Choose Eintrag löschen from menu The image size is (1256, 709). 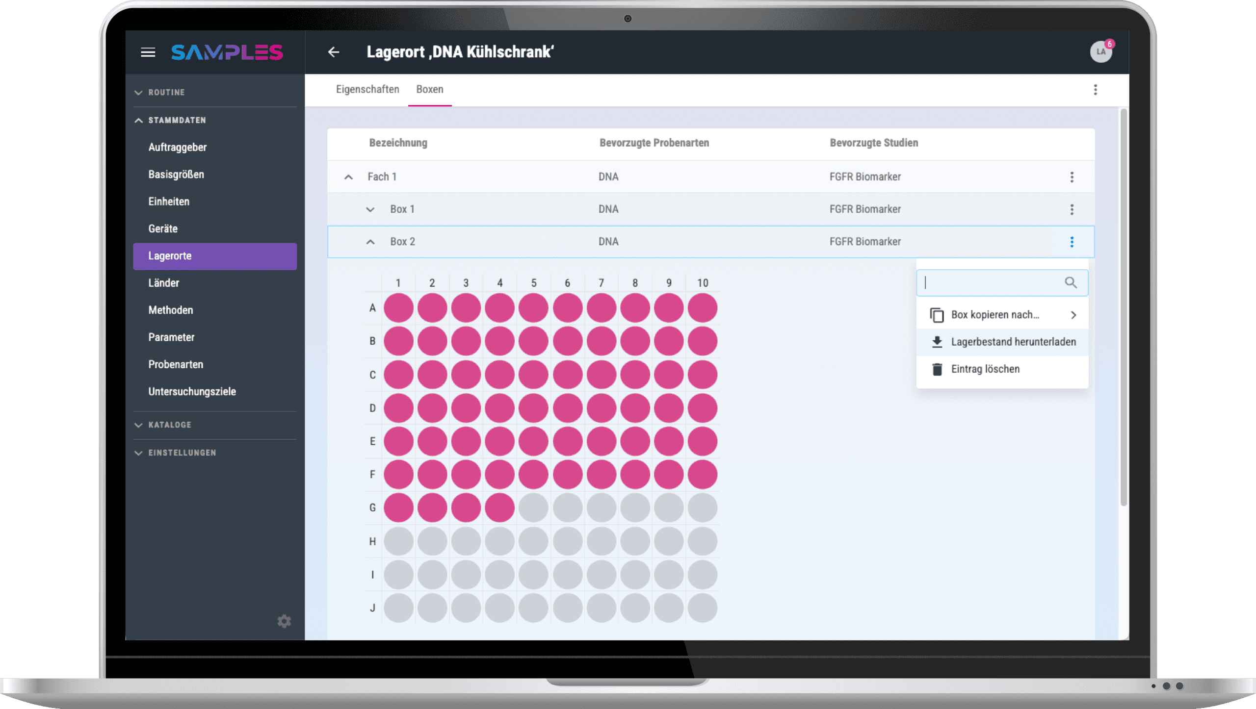pyautogui.click(x=985, y=369)
